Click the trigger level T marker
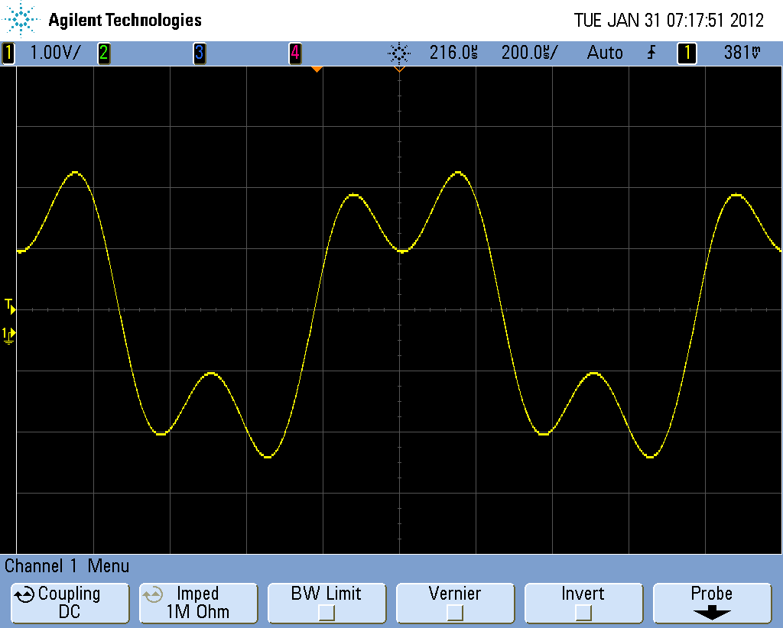Image resolution: width=783 pixels, height=628 pixels. [9, 306]
